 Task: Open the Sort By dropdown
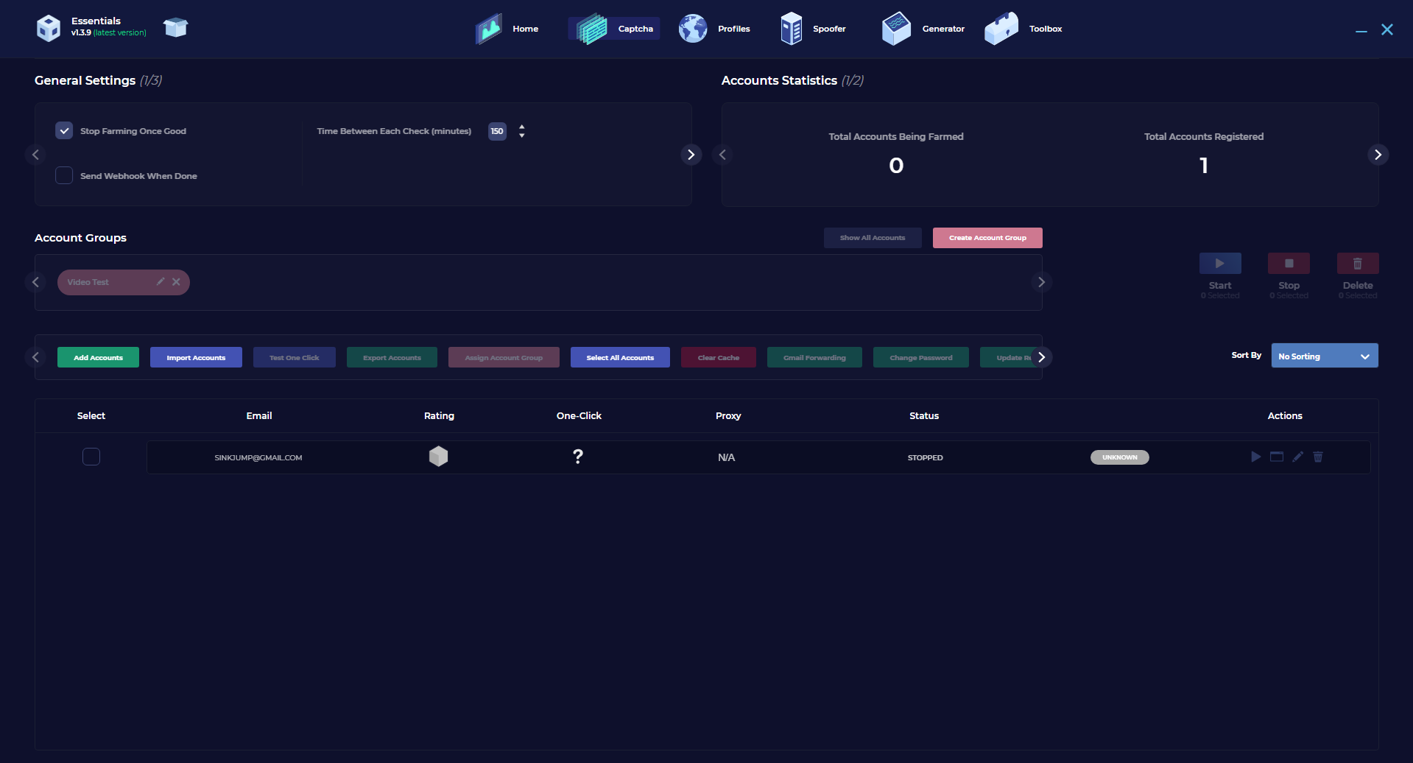point(1324,356)
